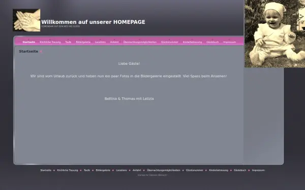Click the hands logo image in header
Screen dimensions: 305x190
click(26, 20)
